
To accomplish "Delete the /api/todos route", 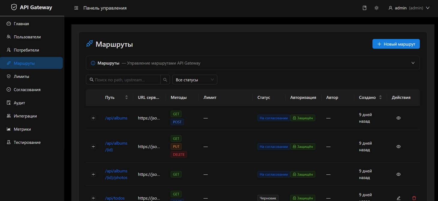I will point(414,198).
